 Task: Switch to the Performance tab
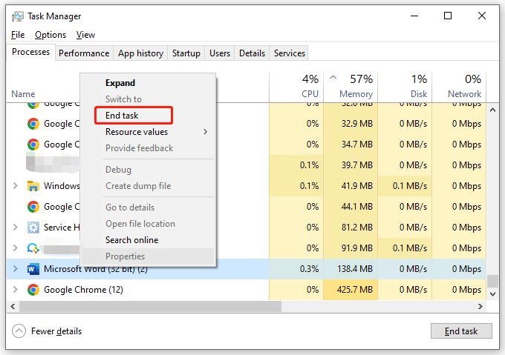[84, 53]
